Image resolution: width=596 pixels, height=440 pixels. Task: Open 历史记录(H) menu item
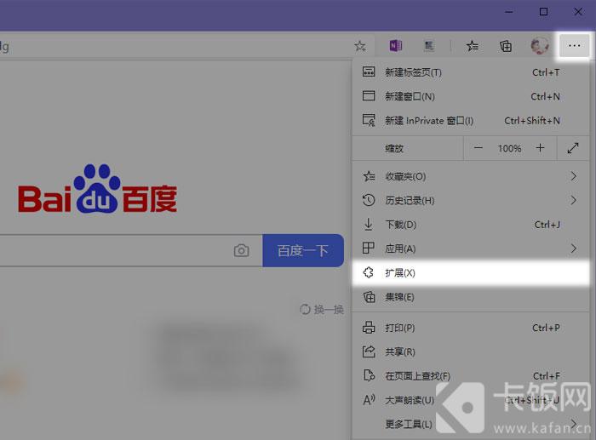(470, 200)
